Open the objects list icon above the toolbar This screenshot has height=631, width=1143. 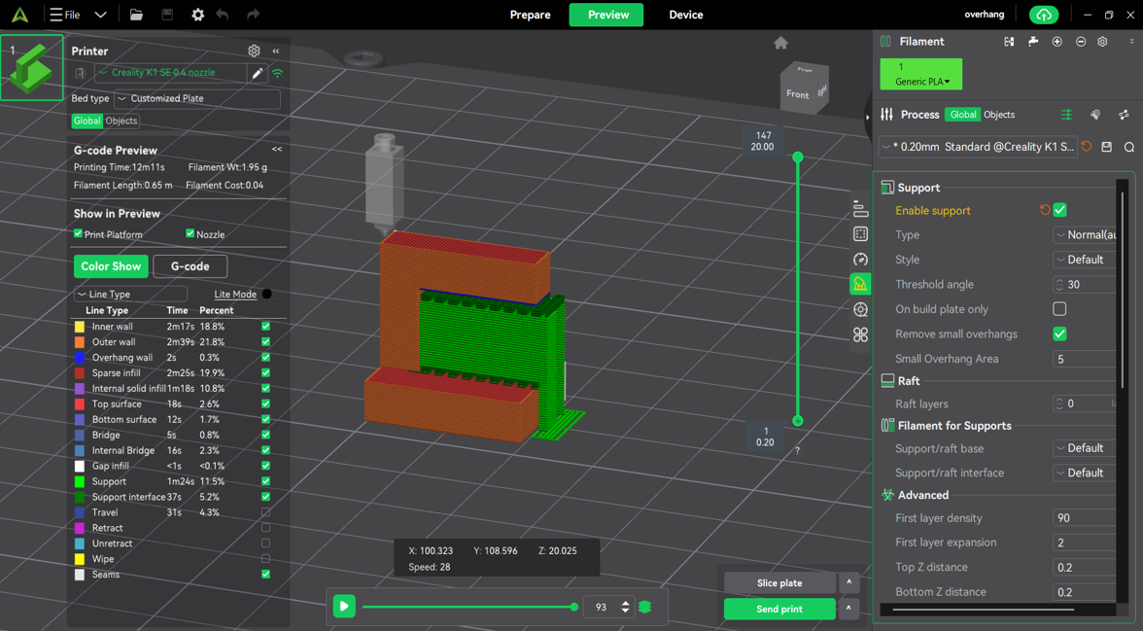(x=860, y=207)
